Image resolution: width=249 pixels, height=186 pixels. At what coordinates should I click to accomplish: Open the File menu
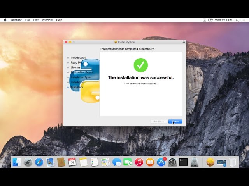28,20
